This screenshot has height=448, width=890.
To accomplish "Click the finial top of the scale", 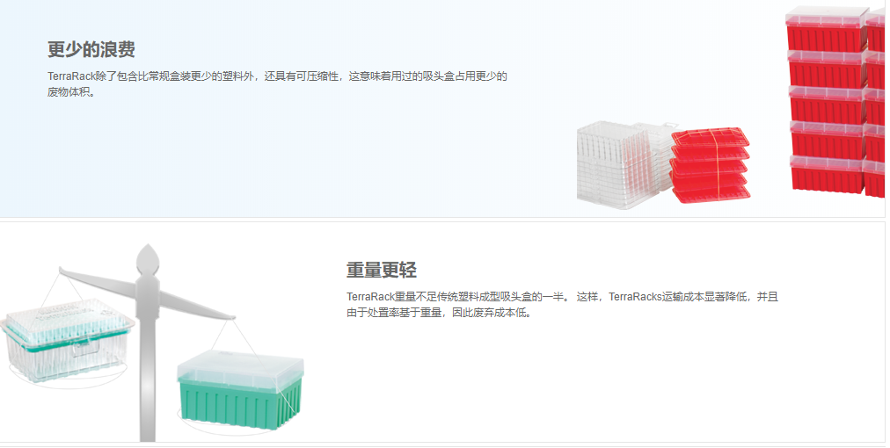I will (x=148, y=261).
